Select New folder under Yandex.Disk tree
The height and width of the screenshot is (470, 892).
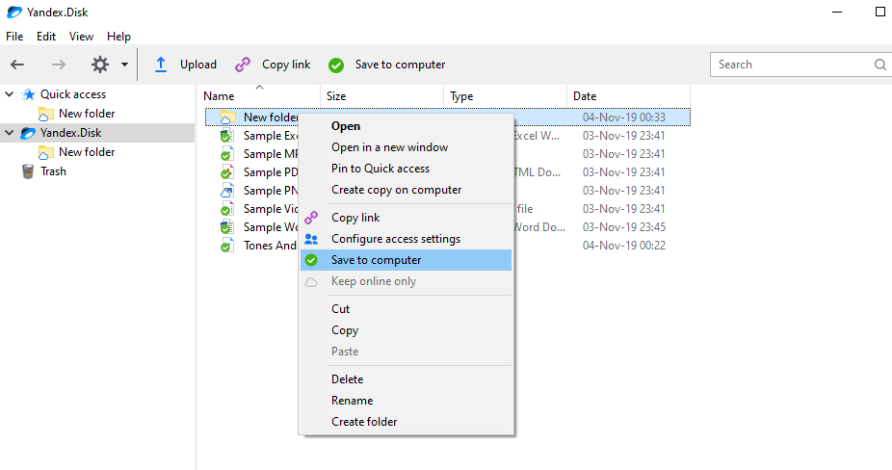pos(87,152)
